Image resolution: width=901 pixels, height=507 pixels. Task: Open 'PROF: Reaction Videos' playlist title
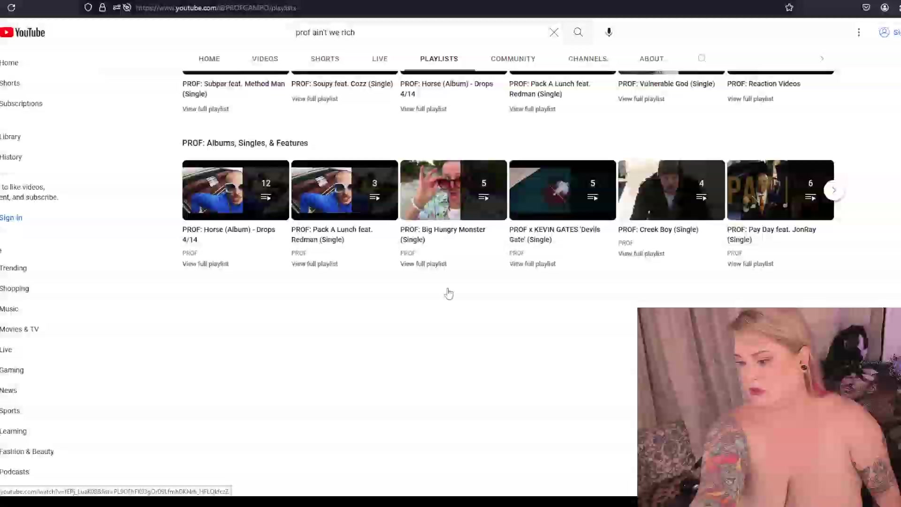[x=764, y=84]
